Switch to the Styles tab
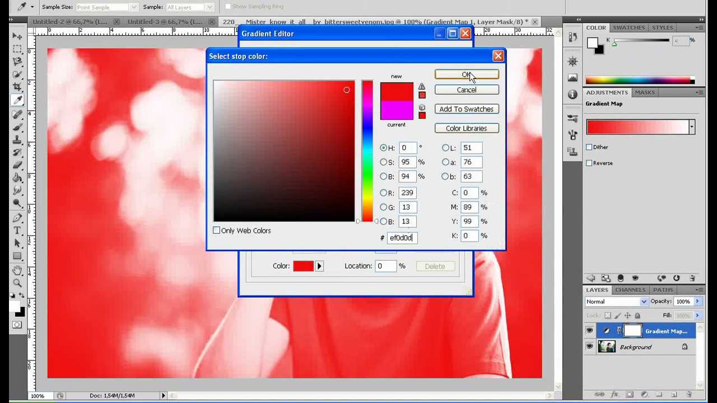717x403 pixels. (662, 27)
